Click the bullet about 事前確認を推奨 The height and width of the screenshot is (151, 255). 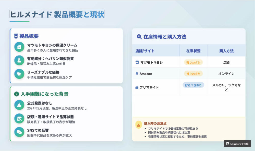(177, 136)
